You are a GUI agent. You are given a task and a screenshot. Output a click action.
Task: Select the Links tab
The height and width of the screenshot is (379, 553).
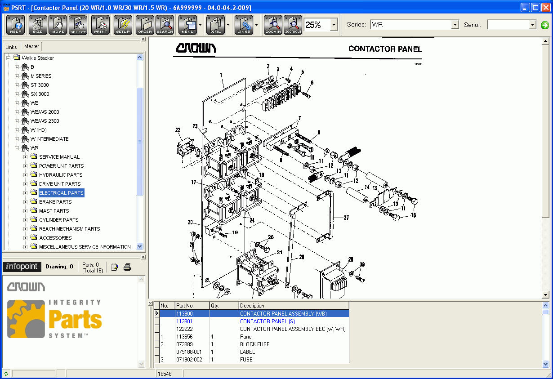(x=11, y=46)
